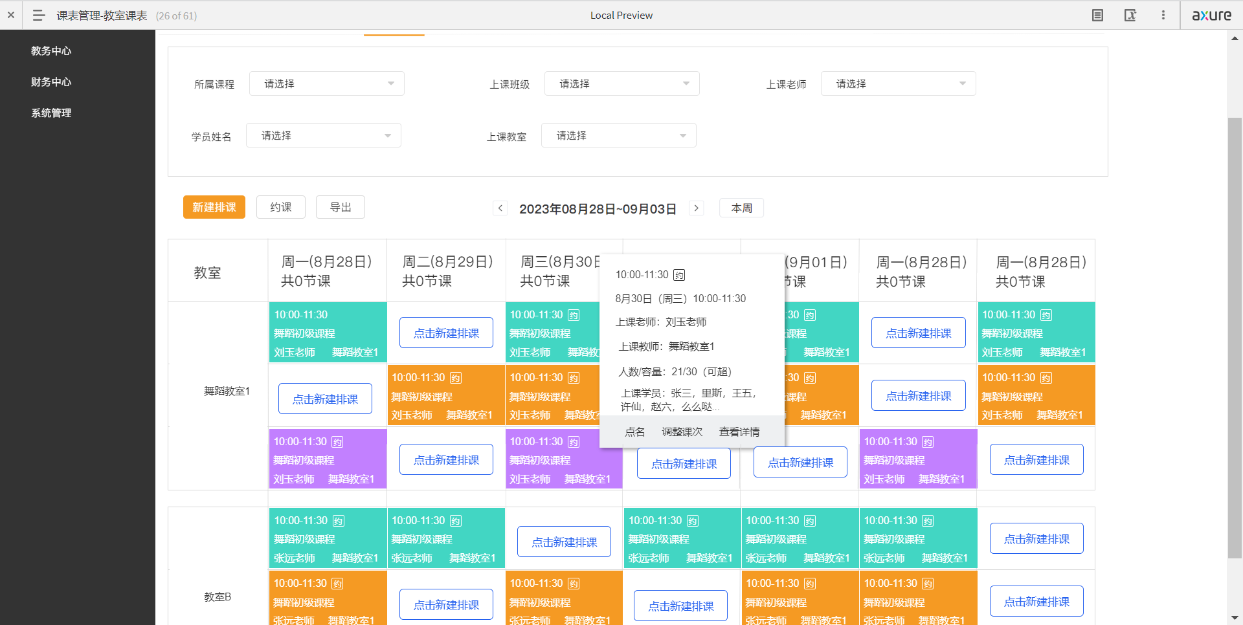The height and width of the screenshot is (625, 1243).
Task: Click the 教室 table header cell
Action: [x=218, y=272]
